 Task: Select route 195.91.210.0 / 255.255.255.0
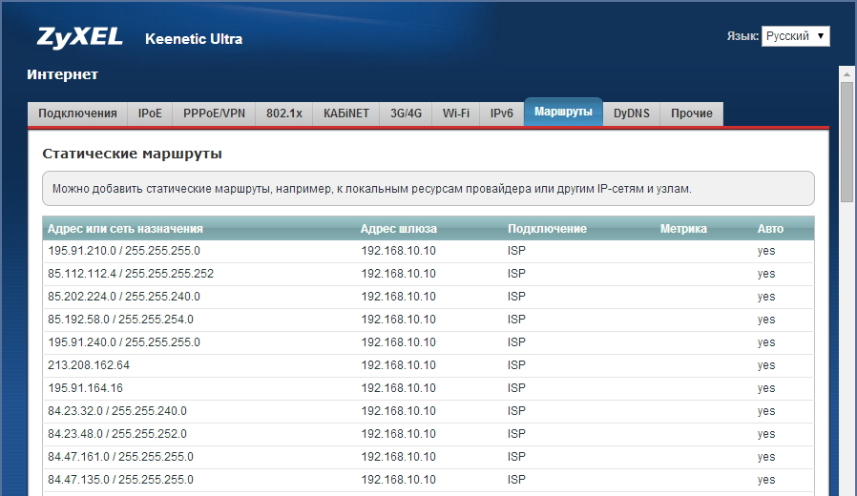point(124,251)
